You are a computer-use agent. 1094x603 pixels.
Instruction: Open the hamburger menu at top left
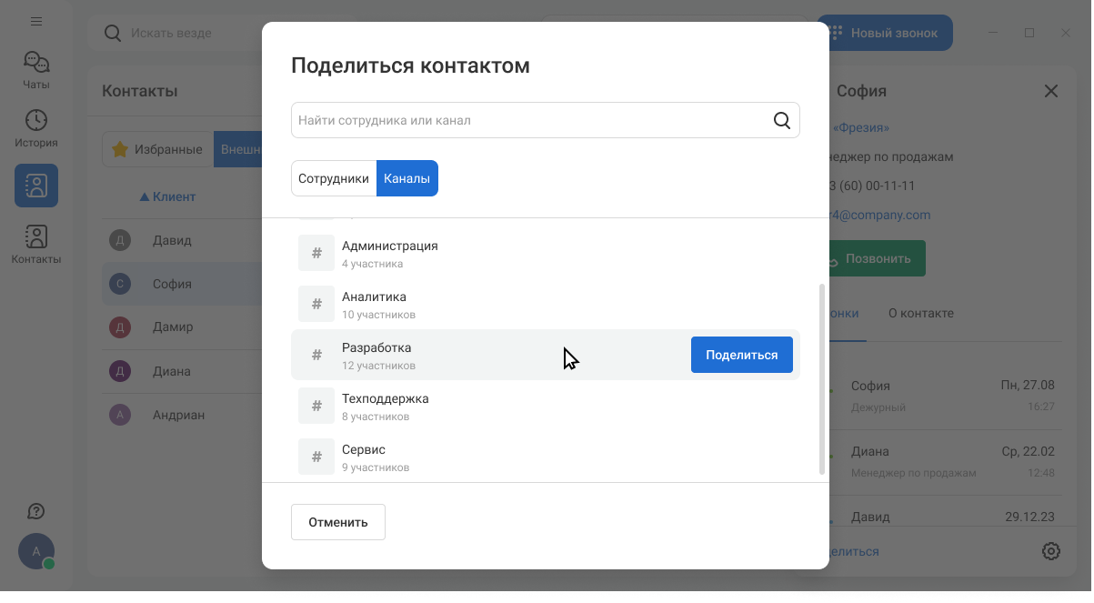[x=36, y=22]
